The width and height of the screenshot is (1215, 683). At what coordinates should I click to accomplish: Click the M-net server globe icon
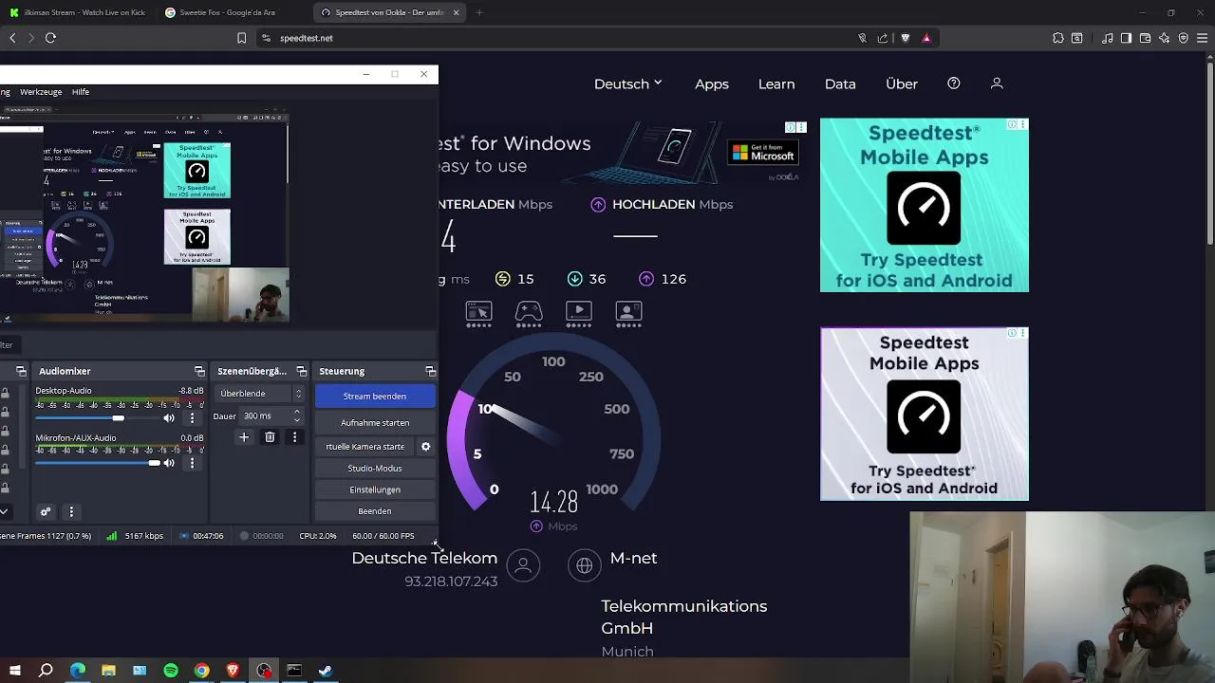click(585, 565)
